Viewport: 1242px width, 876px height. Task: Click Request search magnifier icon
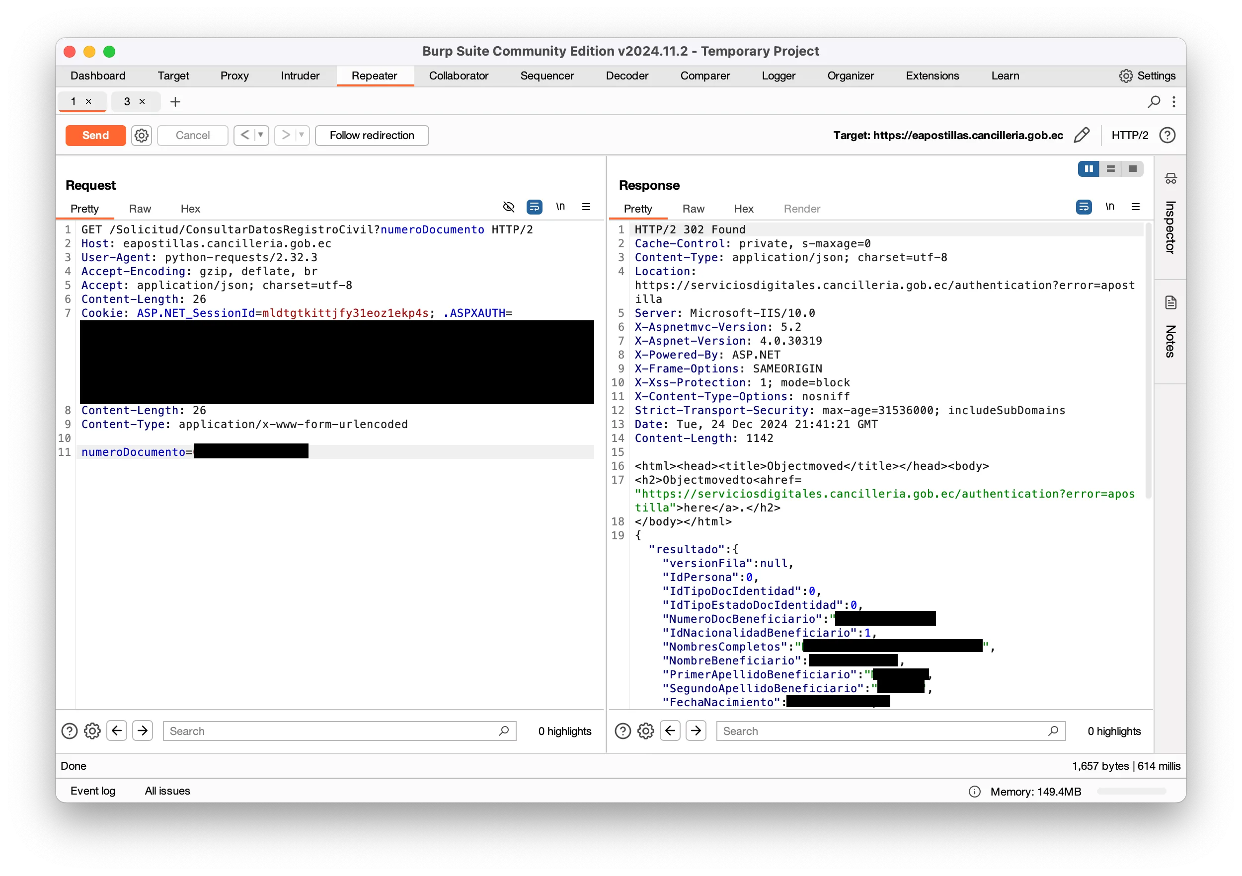[x=504, y=731]
